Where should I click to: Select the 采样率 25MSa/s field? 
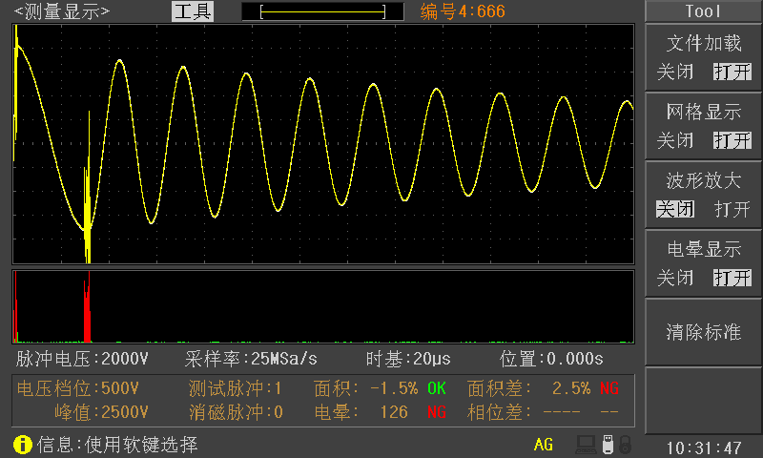point(251,359)
